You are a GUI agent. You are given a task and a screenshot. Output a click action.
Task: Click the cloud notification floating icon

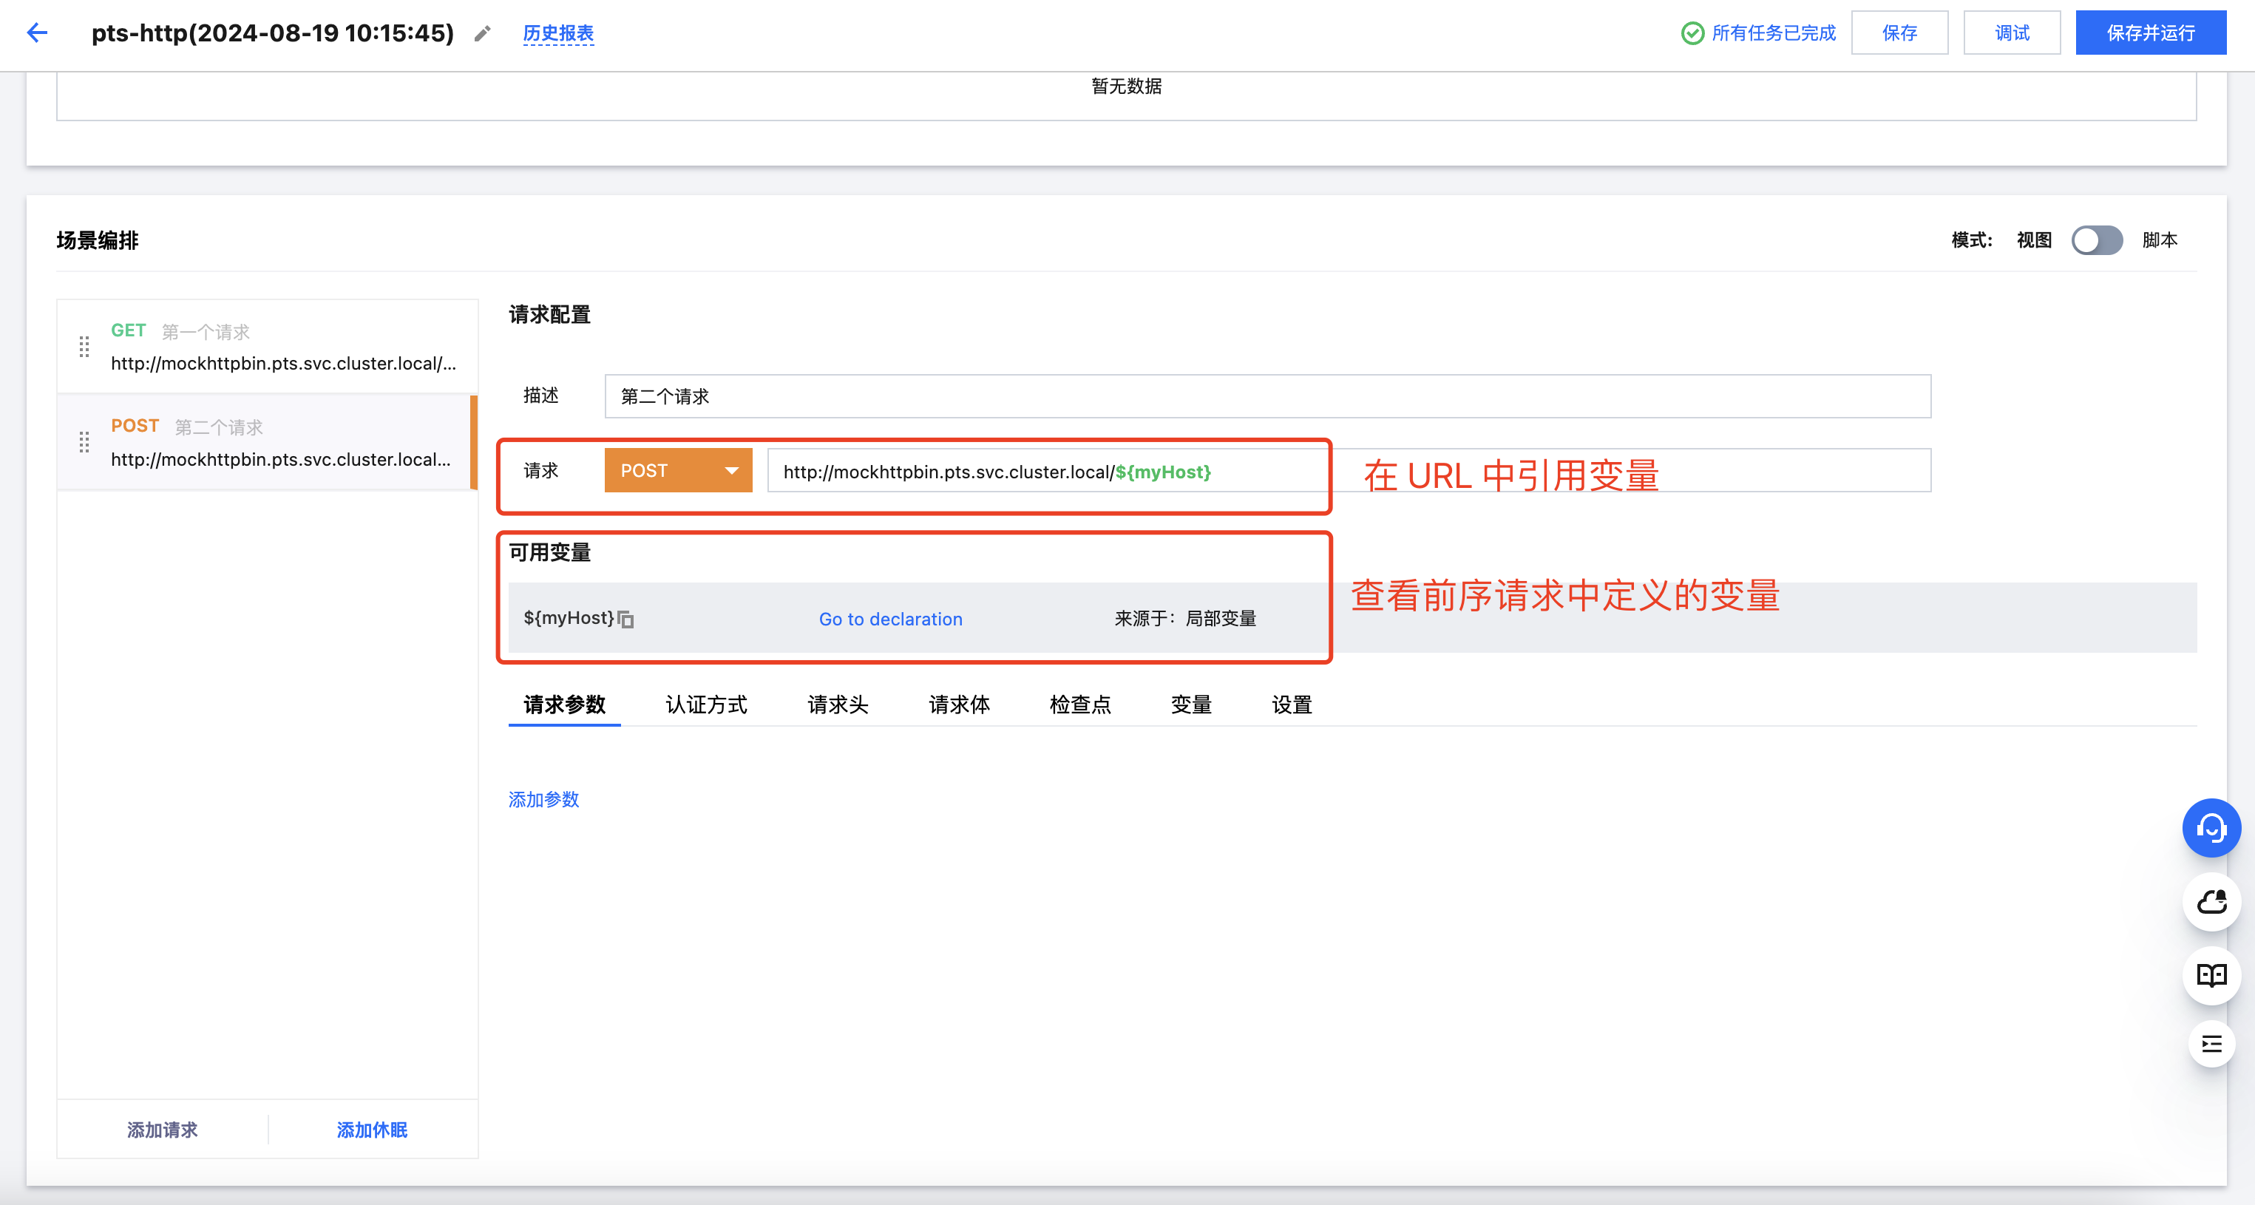click(x=2211, y=901)
